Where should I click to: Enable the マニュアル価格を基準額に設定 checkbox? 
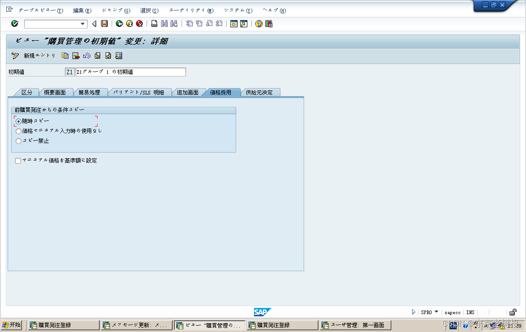click(x=18, y=160)
